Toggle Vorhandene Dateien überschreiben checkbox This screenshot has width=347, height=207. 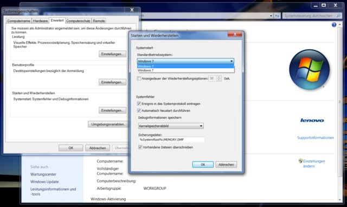(140, 147)
